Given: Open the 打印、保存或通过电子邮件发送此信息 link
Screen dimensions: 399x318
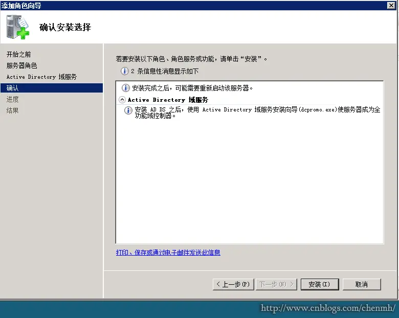Looking at the screenshot, I should 168,253.
